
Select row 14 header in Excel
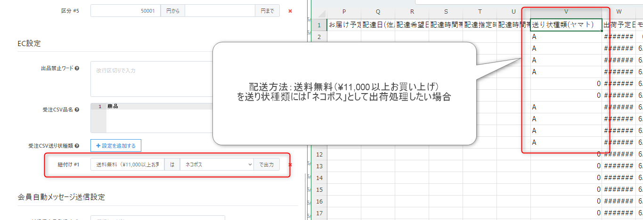click(319, 178)
